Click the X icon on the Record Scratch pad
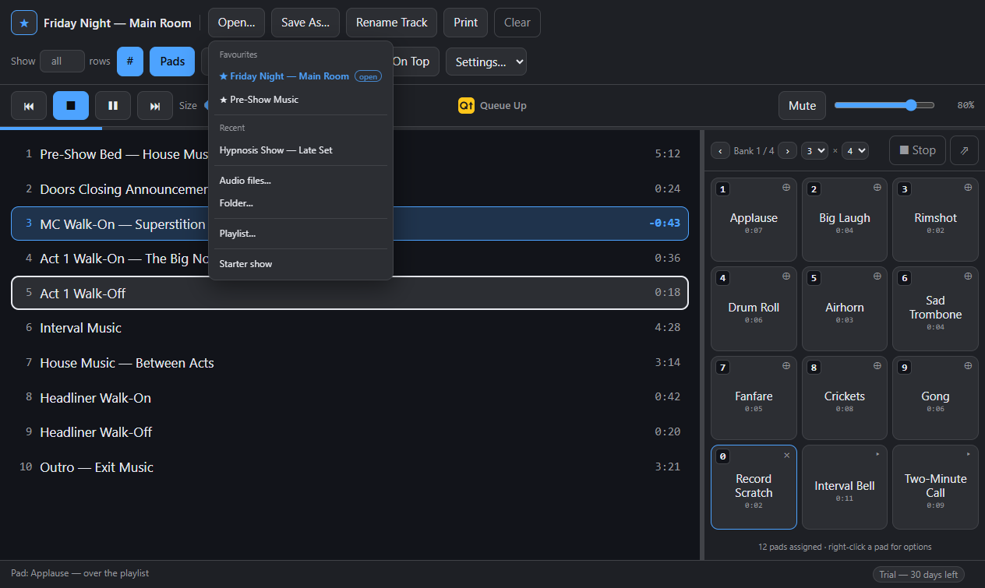The width and height of the screenshot is (985, 588). point(786,455)
